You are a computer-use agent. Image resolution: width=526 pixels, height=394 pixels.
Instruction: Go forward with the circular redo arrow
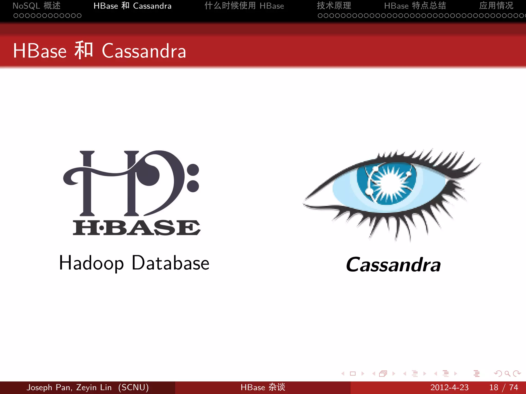[517, 373]
